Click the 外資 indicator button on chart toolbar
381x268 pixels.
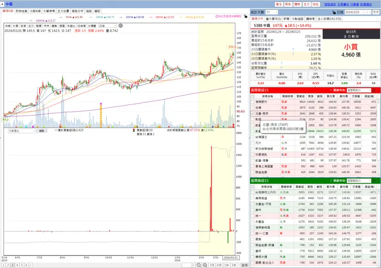click(15, 26)
